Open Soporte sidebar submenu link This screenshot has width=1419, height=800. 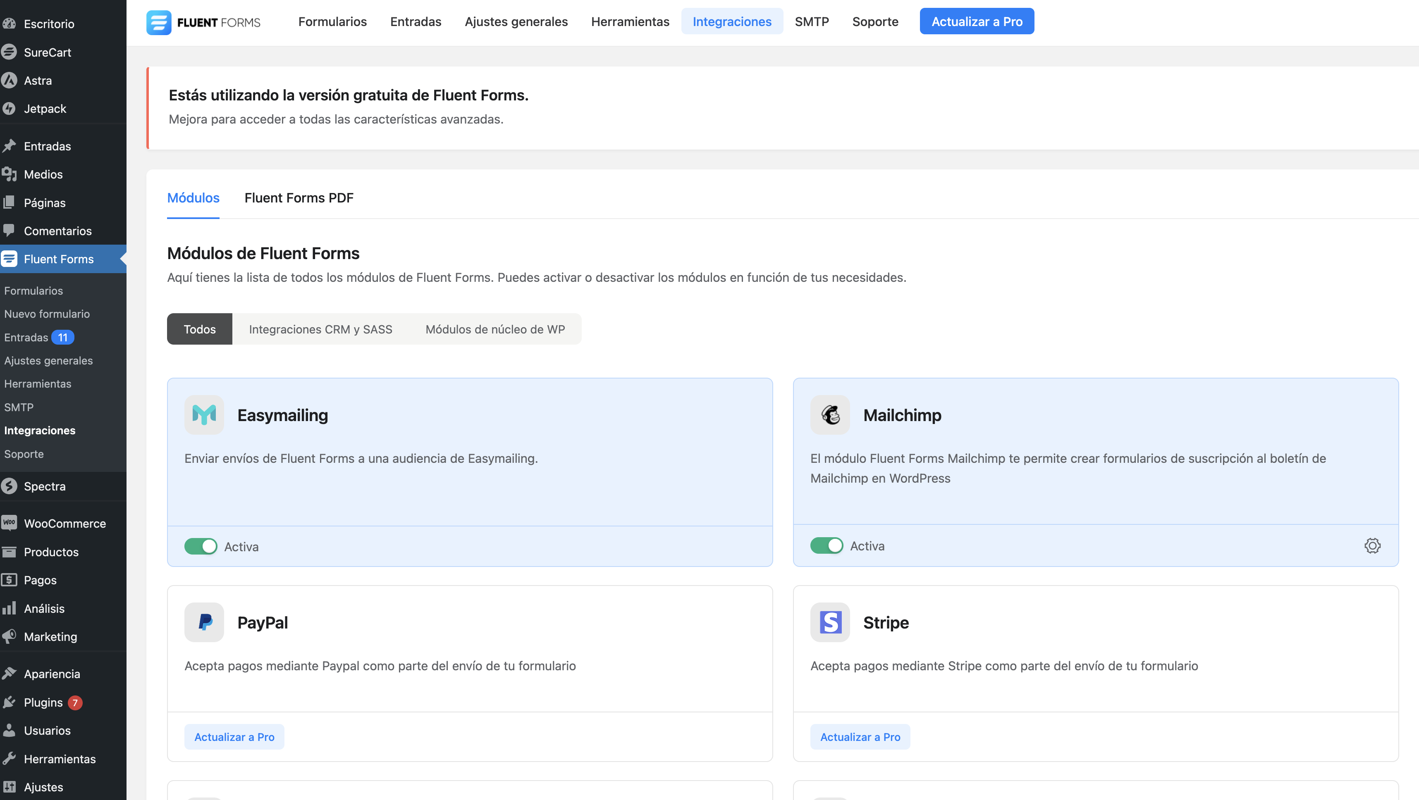[24, 454]
